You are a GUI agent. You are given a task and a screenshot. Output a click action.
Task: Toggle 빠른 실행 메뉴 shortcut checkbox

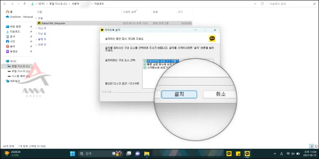pos(145,64)
